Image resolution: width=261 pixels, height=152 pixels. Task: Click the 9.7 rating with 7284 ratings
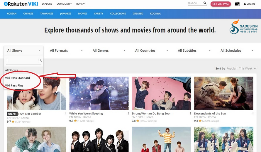19,122
